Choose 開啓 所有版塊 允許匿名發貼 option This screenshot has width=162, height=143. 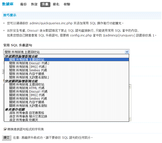tap(67, 77)
